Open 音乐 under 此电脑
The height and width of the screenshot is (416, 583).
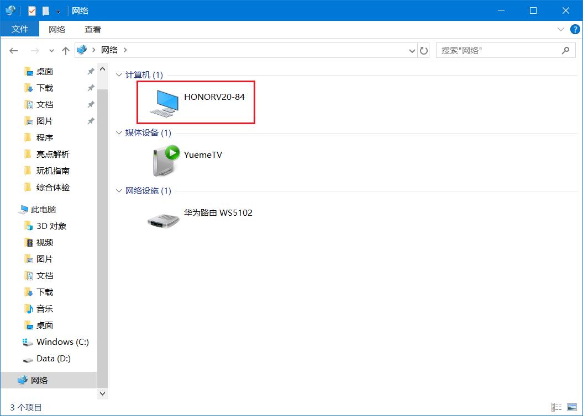(x=45, y=309)
